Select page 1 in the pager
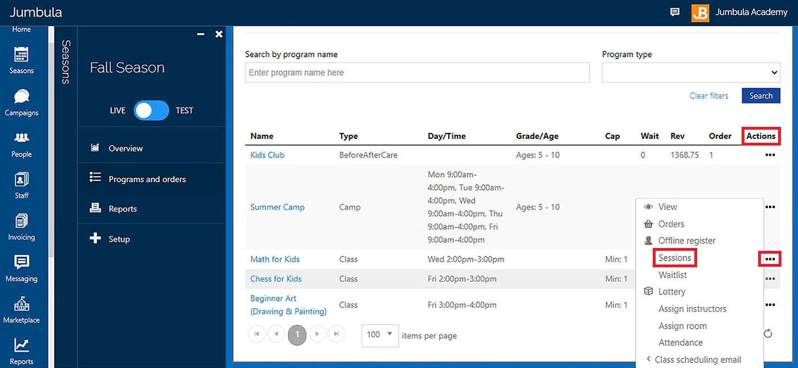Screen dimensions: 798x368 pyautogui.click(x=297, y=334)
